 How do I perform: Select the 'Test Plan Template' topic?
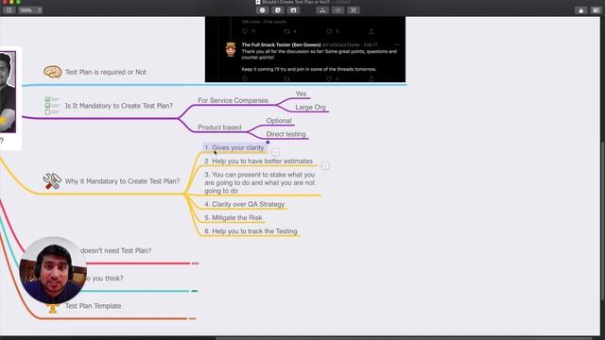pos(93,306)
